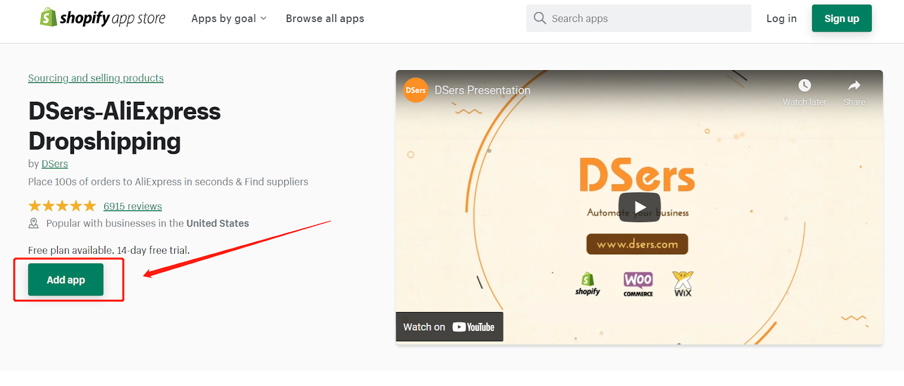Click 'Popular with businesses in the United States'
The image size is (904, 386).
(x=147, y=223)
